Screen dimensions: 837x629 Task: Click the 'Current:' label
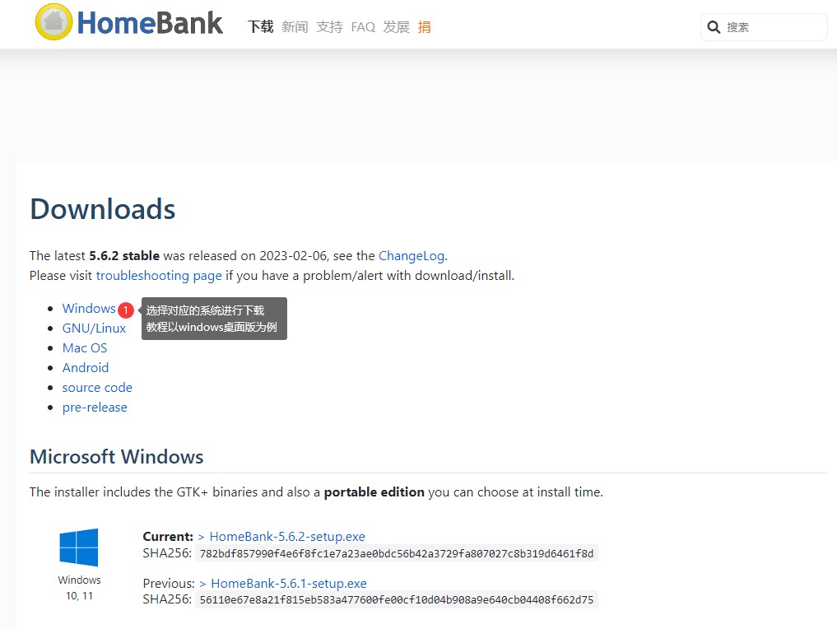pos(168,537)
